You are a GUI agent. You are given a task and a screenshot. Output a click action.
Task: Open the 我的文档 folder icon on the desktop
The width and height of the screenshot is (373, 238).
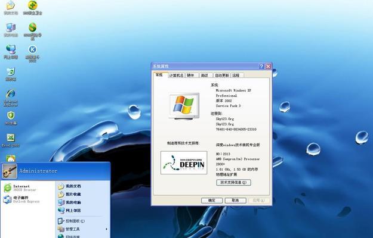11,7
